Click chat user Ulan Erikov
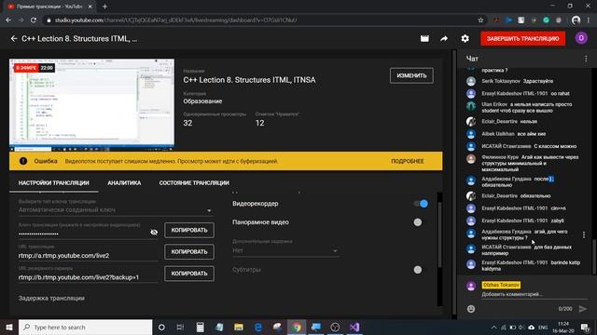This screenshot has height=335, width=597. 494,104
